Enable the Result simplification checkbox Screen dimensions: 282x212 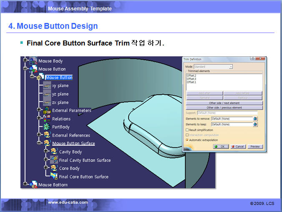pyautogui.click(x=186, y=130)
